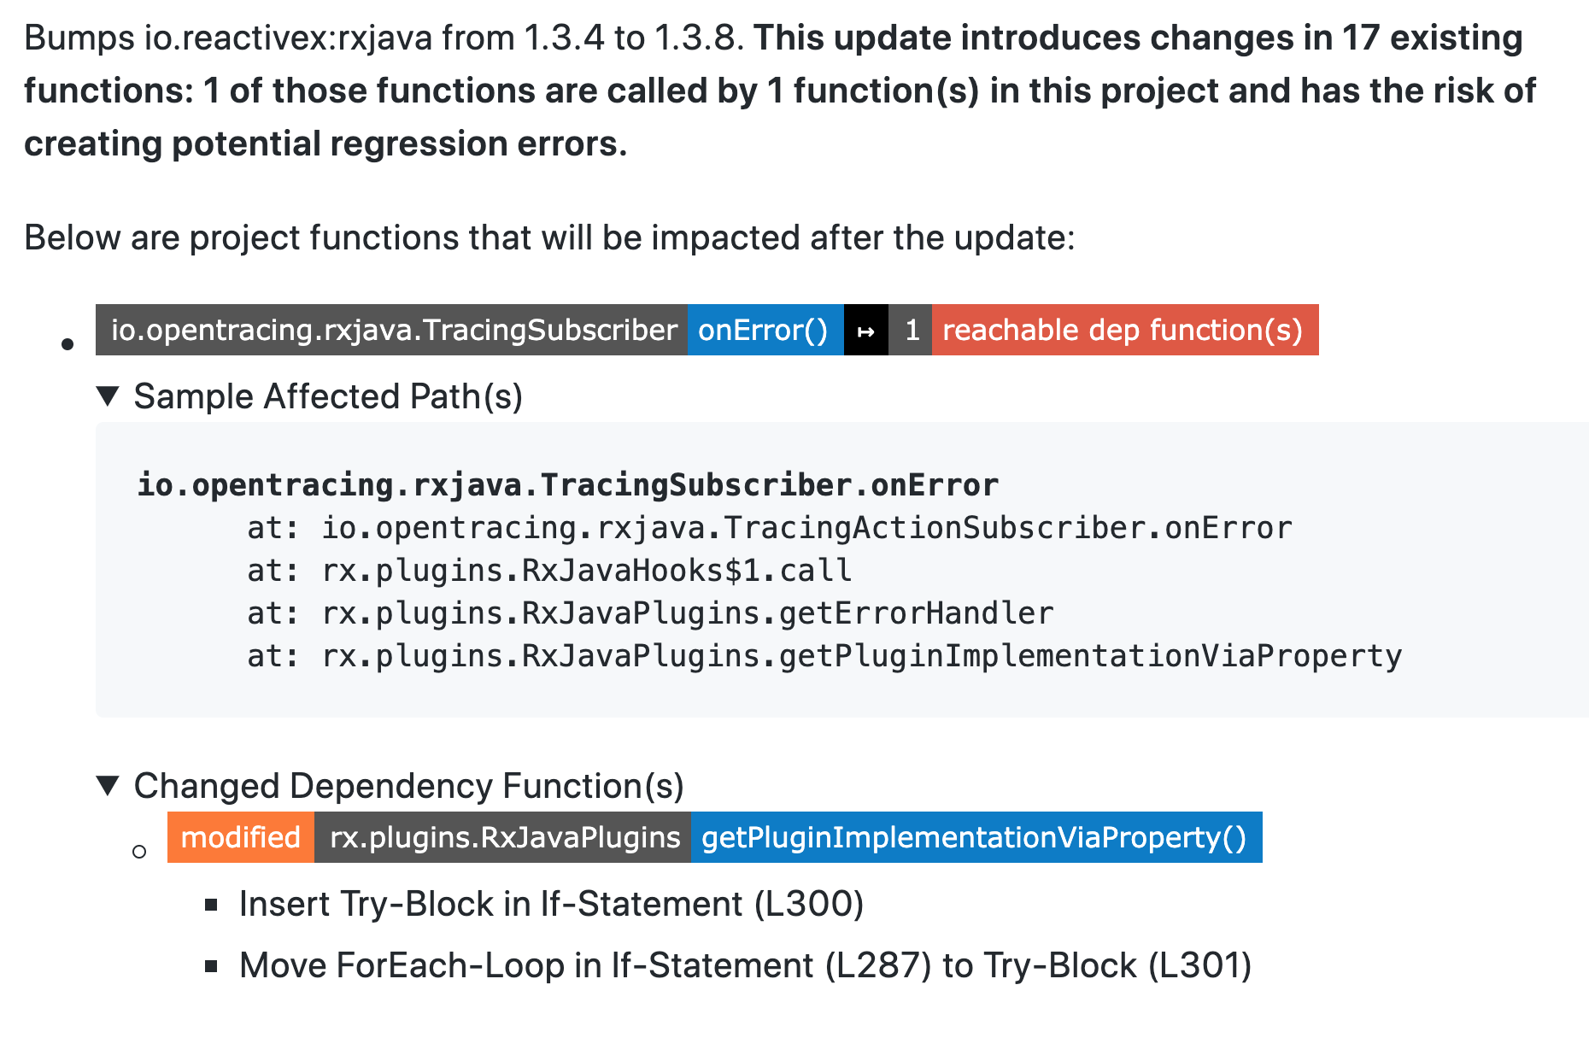1589x1061 pixels.
Task: Click the rx.plugins.RxJavaPlugins gray badge
Action: click(x=503, y=837)
